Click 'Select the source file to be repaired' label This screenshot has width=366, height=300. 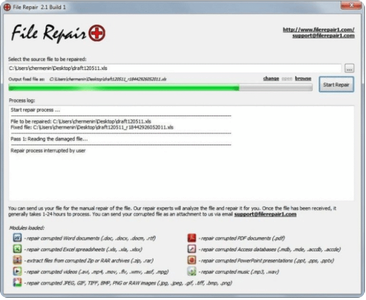(x=47, y=59)
